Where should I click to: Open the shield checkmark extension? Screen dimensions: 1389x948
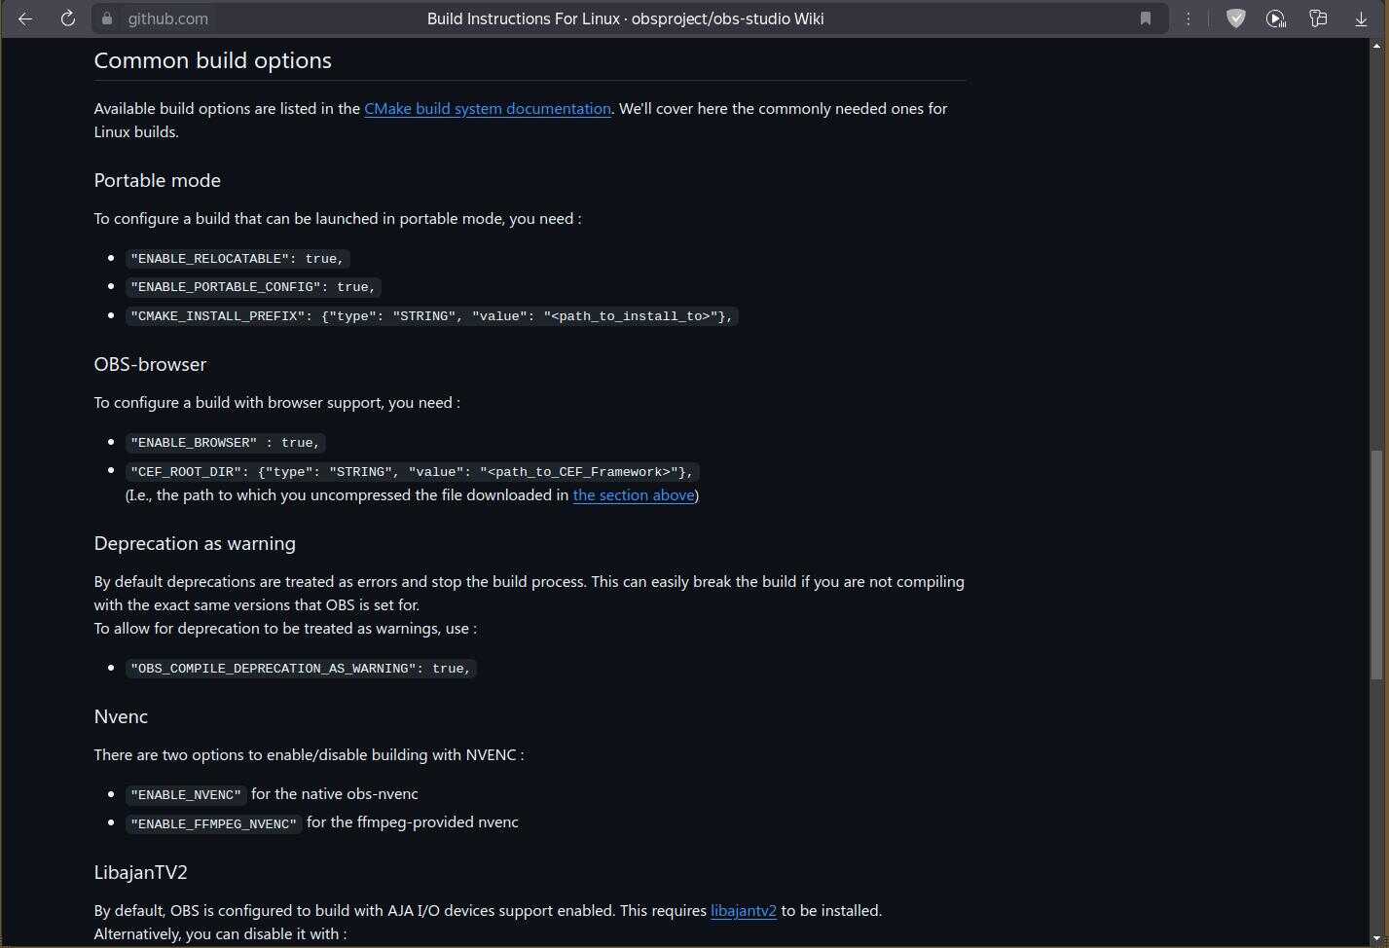(x=1235, y=18)
